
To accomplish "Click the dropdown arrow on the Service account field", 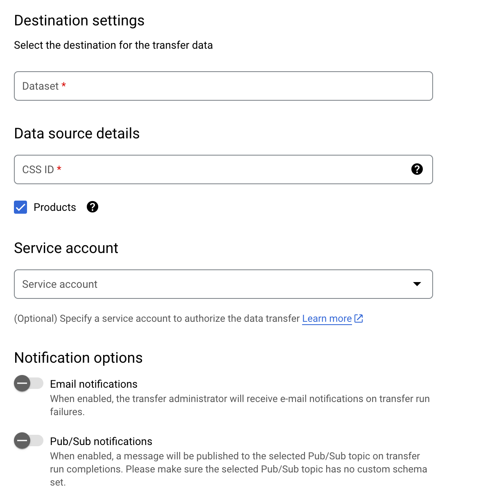I will click(417, 284).
